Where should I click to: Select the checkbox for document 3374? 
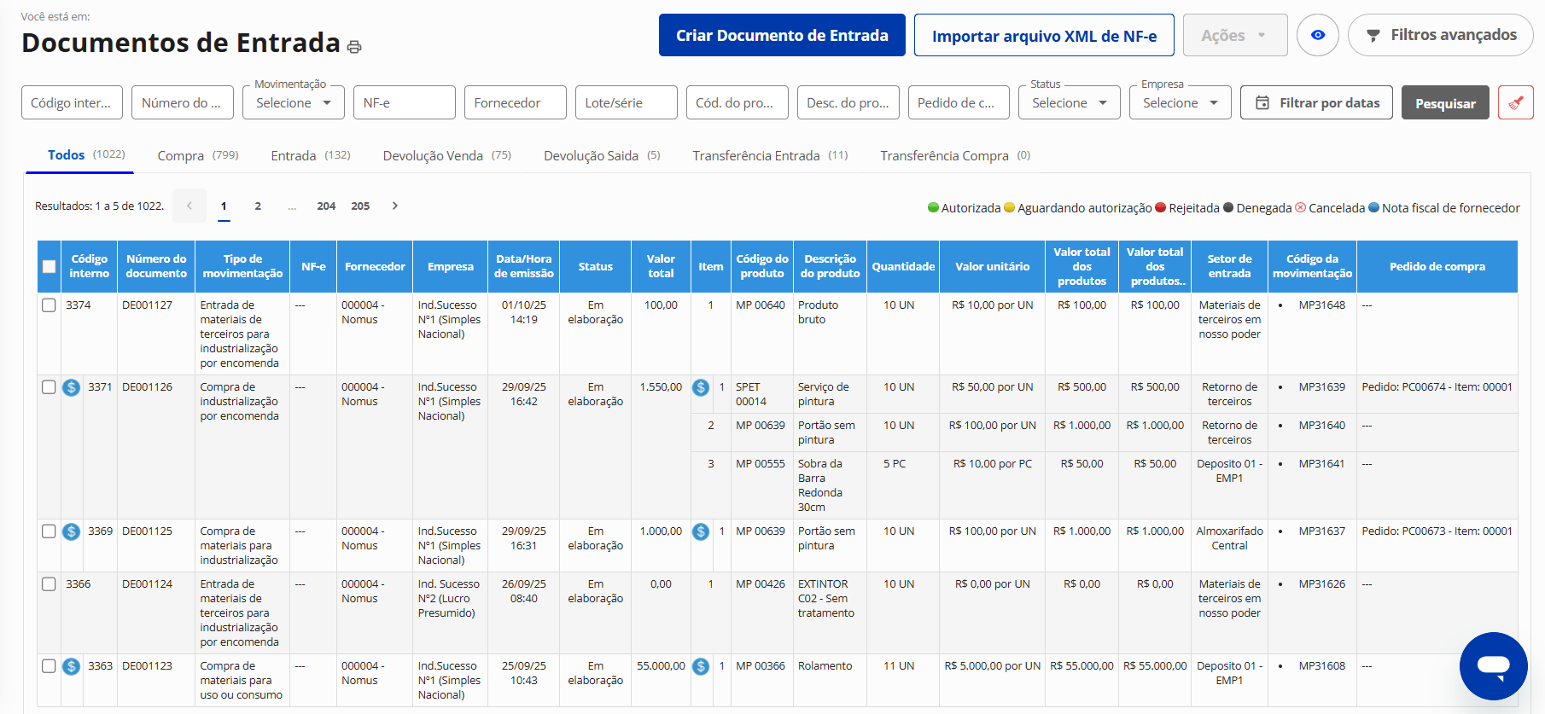pyautogui.click(x=49, y=305)
